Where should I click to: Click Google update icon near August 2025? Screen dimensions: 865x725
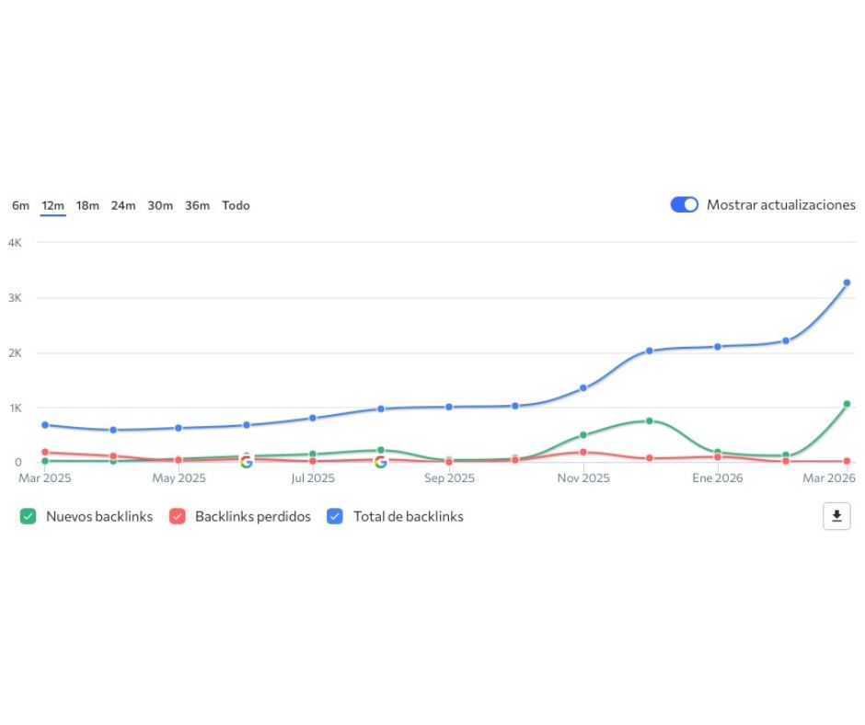point(381,461)
